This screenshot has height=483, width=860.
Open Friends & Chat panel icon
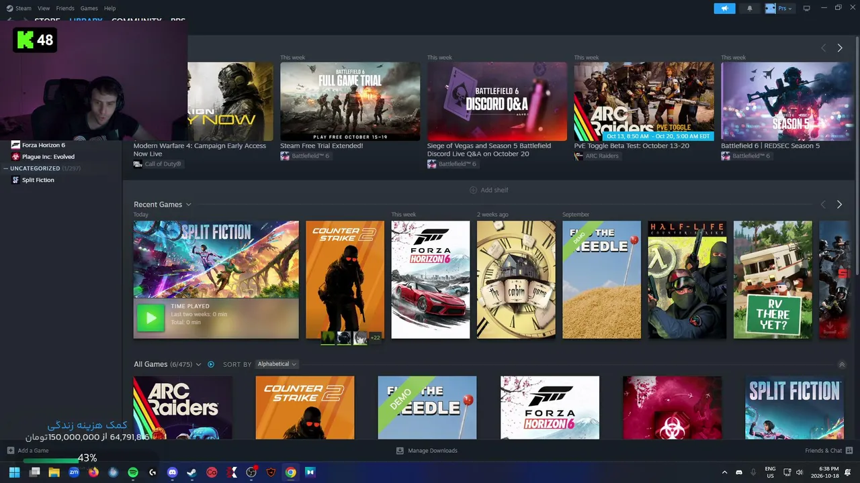(x=849, y=451)
